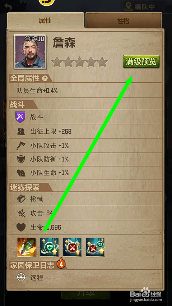Image resolution: width=172 pixels, height=306 pixels.
Task: Switch to the 性格 tab
Action: click(x=124, y=21)
